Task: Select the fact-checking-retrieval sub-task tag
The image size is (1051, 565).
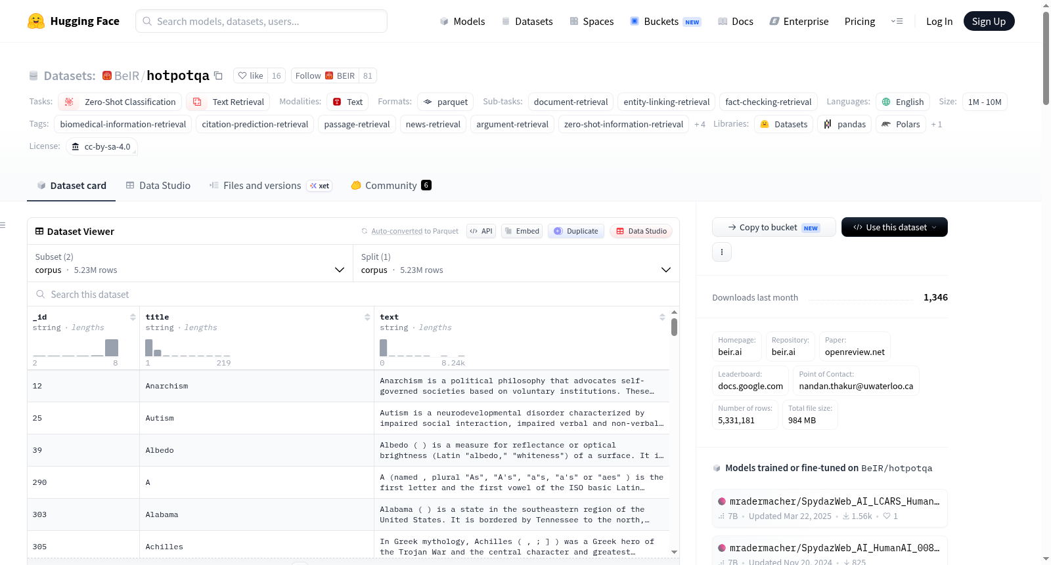Action: point(769,102)
